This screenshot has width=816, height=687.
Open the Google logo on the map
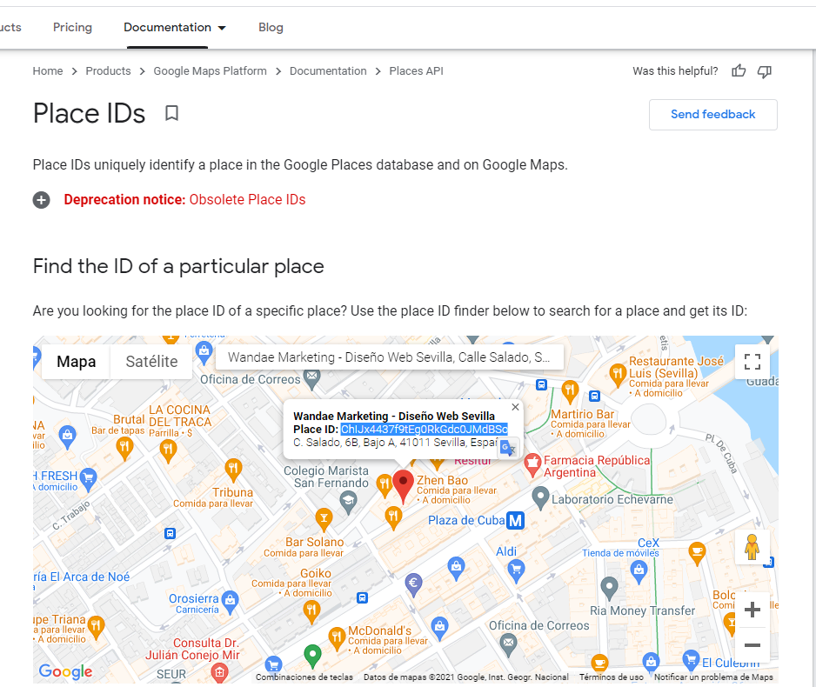pos(65,670)
